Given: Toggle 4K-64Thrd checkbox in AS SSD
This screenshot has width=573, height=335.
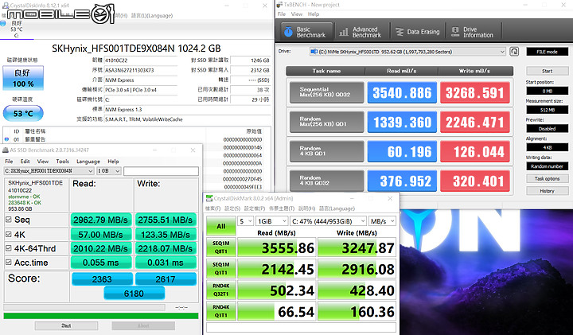Looking at the screenshot, I should click(9, 248).
